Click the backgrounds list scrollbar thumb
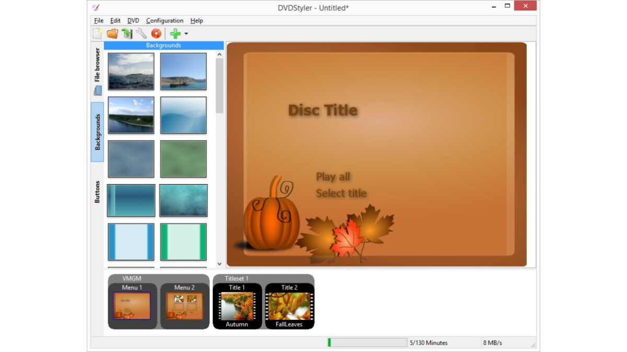Viewport: 627px width, 352px height. pyautogui.click(x=219, y=86)
